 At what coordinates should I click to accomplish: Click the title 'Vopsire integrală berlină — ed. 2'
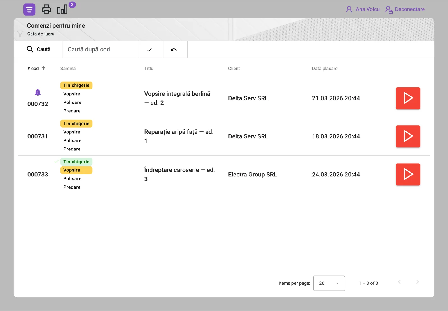coord(177,98)
